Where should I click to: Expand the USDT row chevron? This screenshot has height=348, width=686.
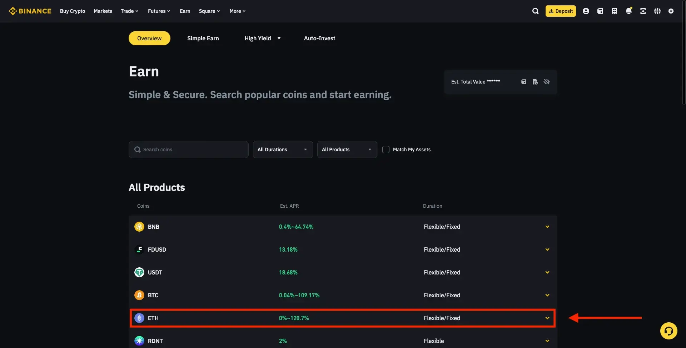[x=547, y=272]
